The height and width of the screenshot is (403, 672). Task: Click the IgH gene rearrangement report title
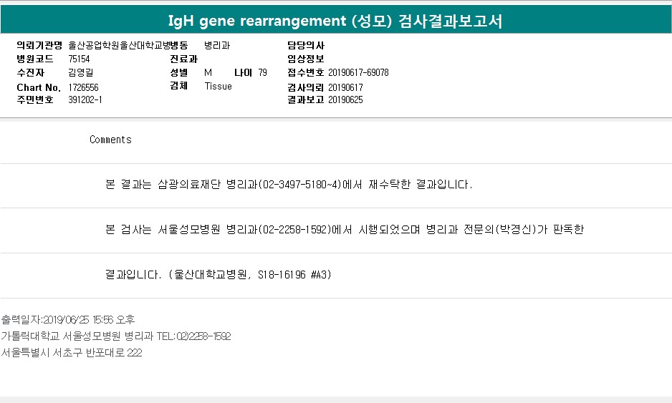tap(335, 21)
